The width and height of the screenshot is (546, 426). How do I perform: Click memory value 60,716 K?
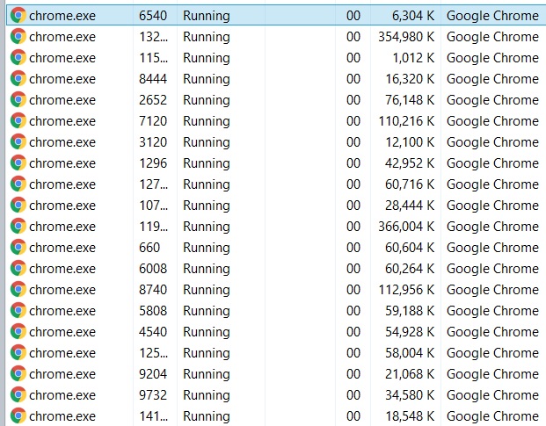tap(410, 184)
